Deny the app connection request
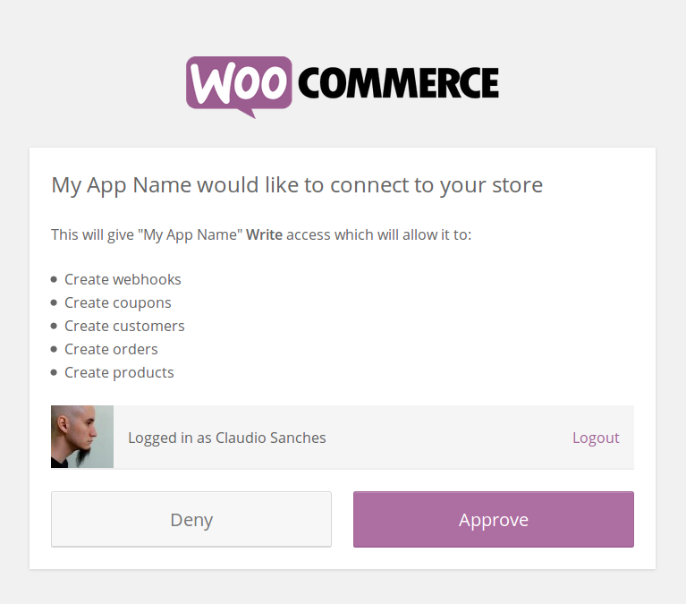Image resolution: width=686 pixels, height=604 pixels. click(x=191, y=519)
